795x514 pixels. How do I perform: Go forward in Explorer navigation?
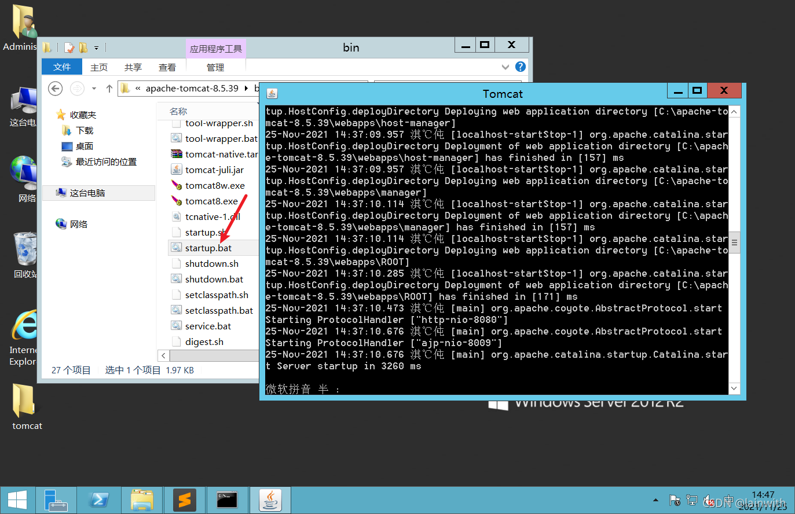[x=77, y=89]
